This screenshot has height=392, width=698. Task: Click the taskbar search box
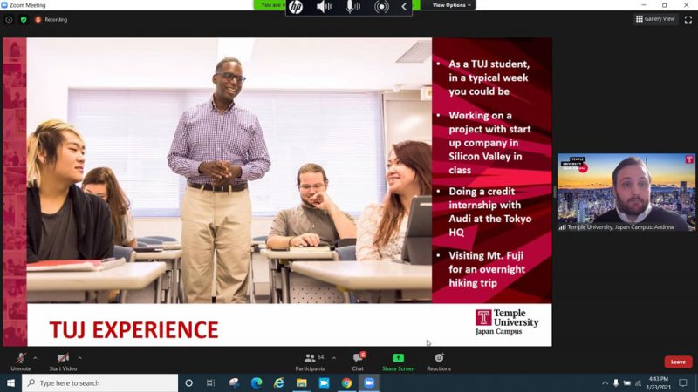click(x=99, y=382)
